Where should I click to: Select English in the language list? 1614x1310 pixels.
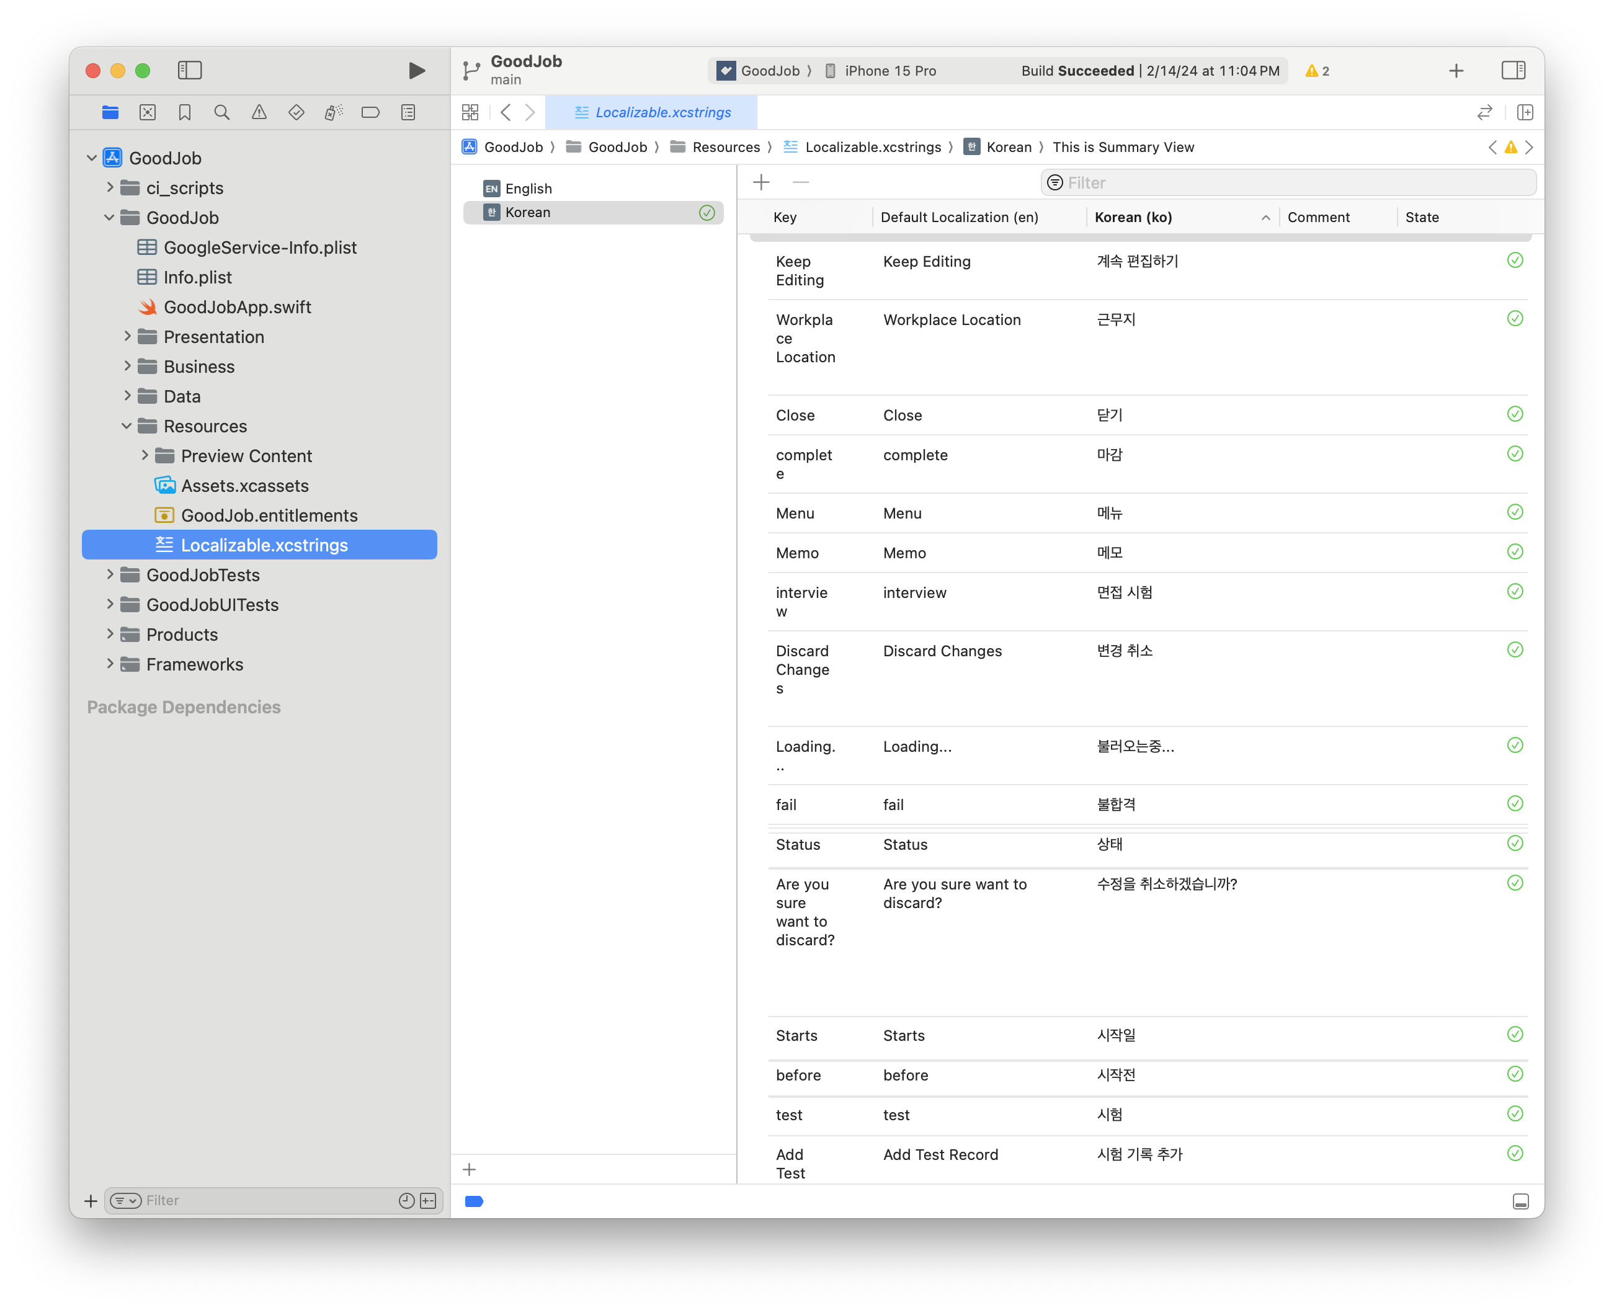click(528, 189)
